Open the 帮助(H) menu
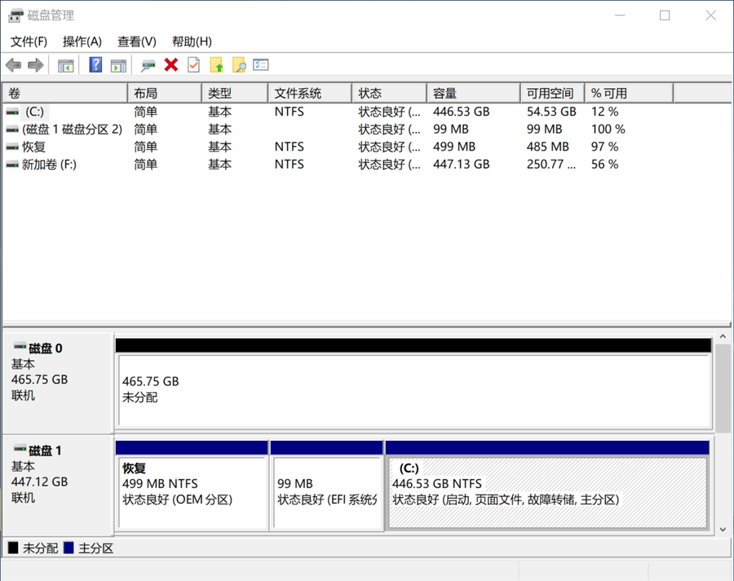This screenshot has width=734, height=581. tap(192, 42)
